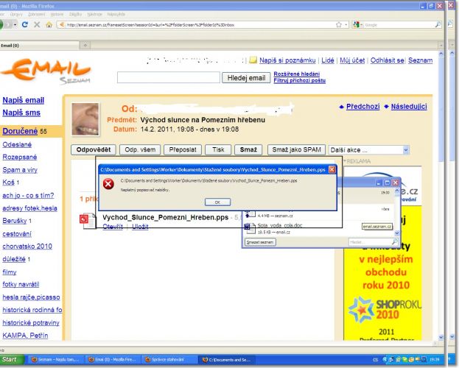
Task: Run search with magnifier in Google box
Action: pos(438,24)
